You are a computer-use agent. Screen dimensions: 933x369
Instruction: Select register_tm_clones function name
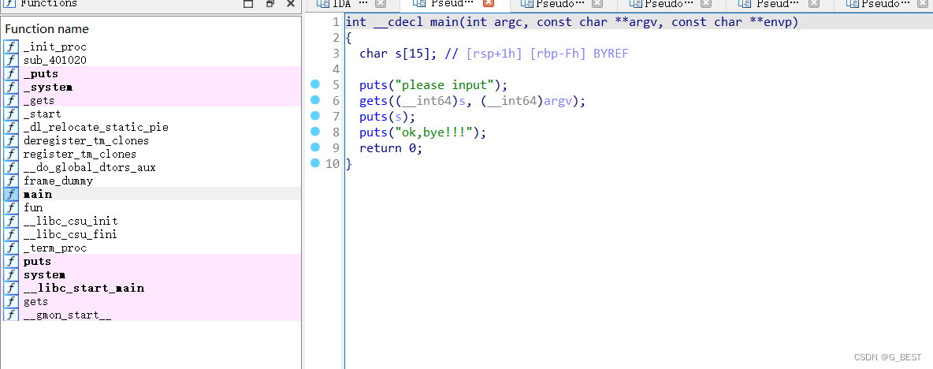(80, 154)
